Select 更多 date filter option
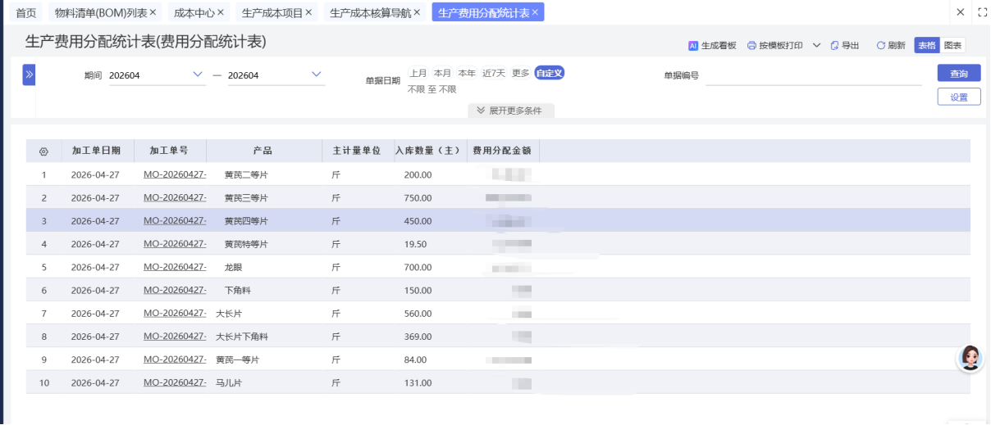This screenshot has height=425, width=991. click(521, 73)
